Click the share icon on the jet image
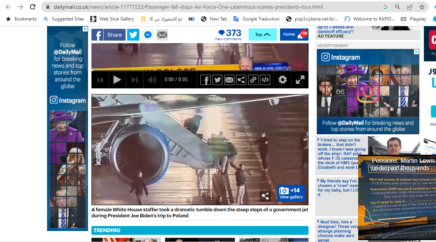 click(x=265, y=196)
